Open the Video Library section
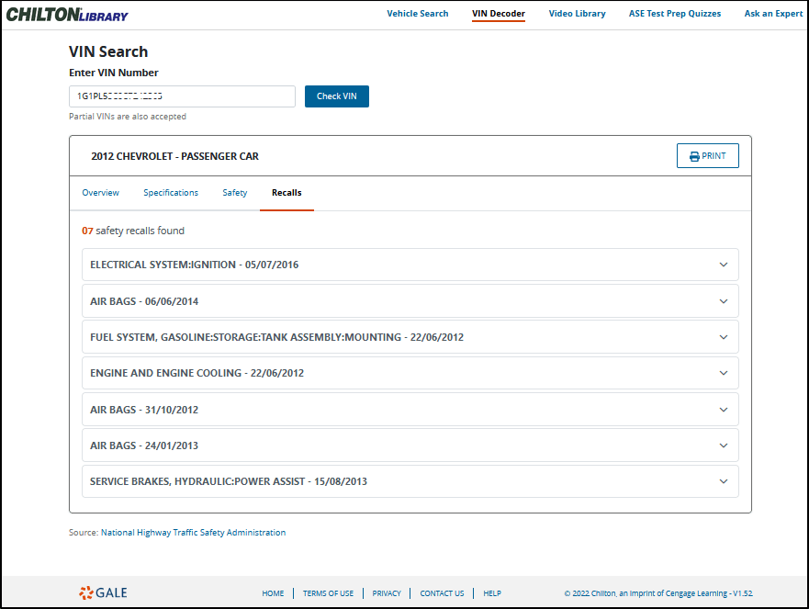809x609 pixels. [577, 14]
